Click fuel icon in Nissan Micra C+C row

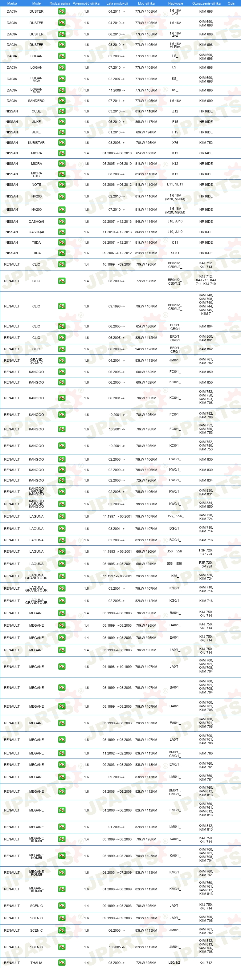tap(62, 174)
